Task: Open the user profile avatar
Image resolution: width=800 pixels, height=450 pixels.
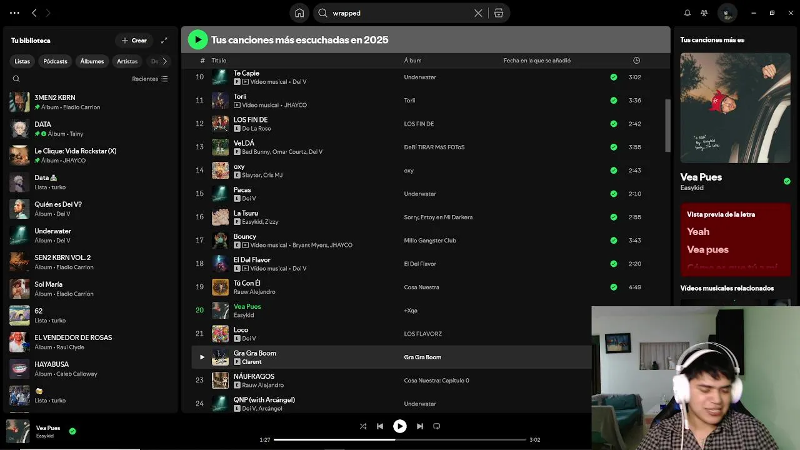Action: [x=727, y=12]
